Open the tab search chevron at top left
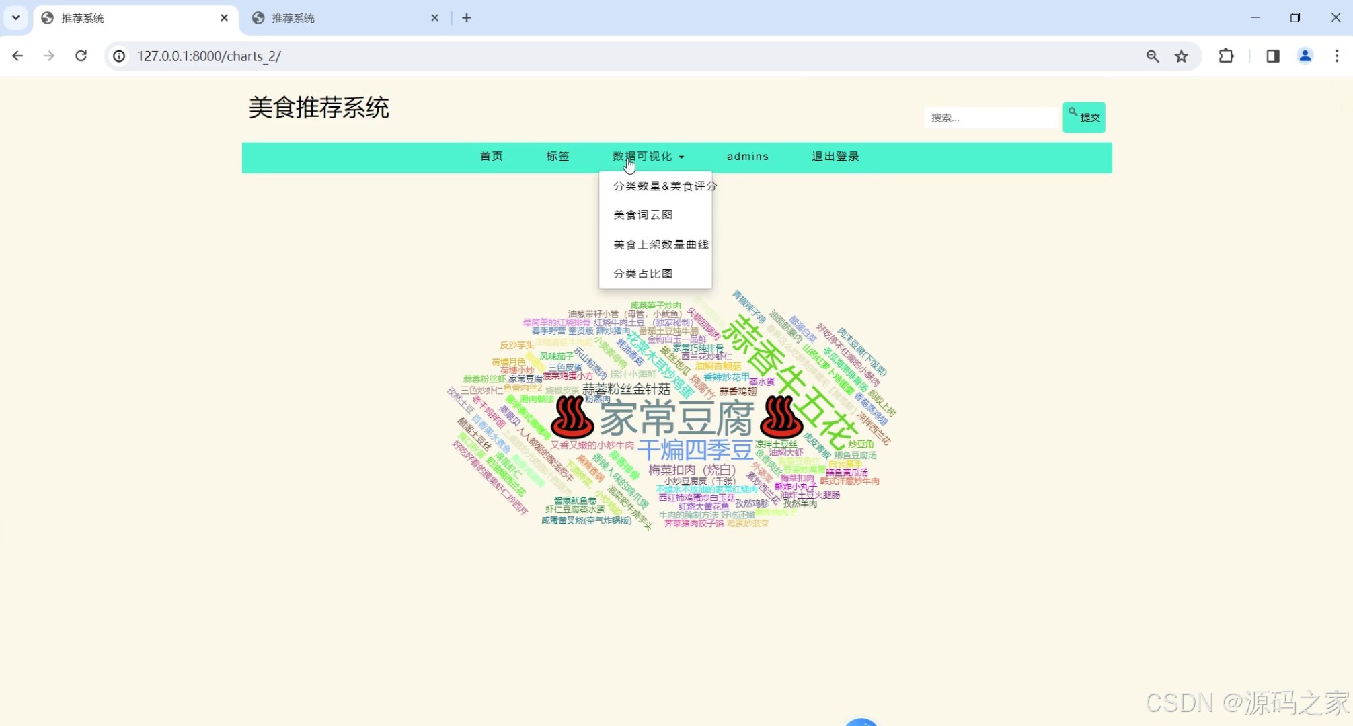The image size is (1353, 726). pyautogui.click(x=16, y=17)
